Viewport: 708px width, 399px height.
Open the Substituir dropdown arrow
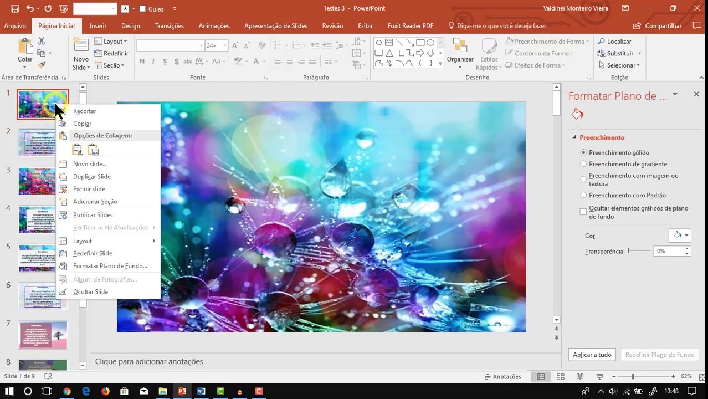[x=639, y=54]
